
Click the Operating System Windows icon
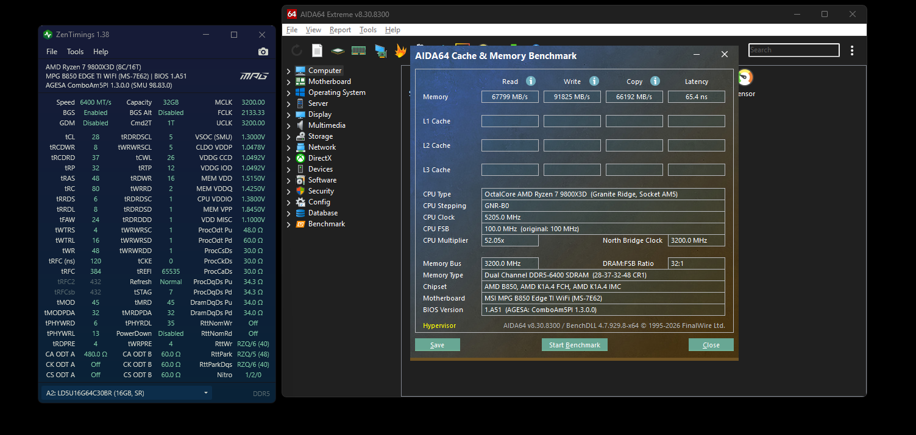click(300, 92)
